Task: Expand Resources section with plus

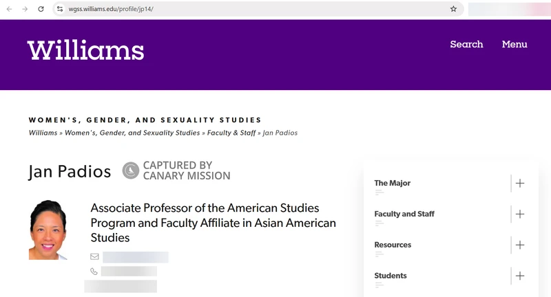Action: [520, 245]
